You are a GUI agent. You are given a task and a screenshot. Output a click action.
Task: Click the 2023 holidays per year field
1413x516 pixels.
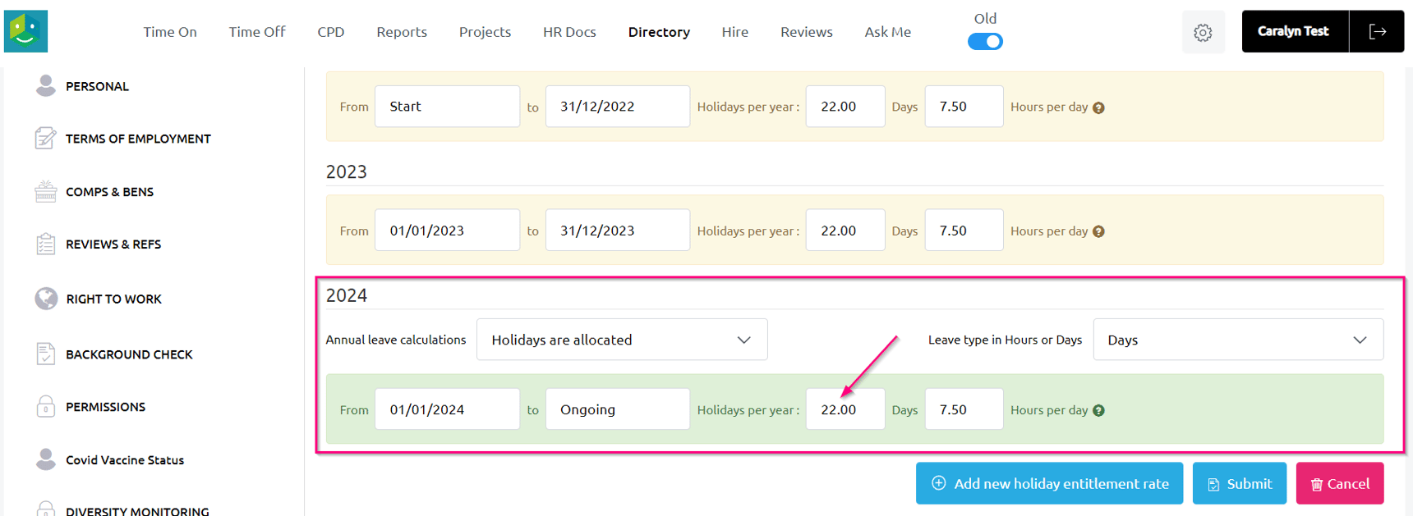[x=845, y=231]
